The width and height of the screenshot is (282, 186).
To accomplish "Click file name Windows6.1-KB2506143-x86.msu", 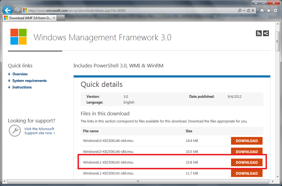I will pyautogui.click(x=108, y=173).
